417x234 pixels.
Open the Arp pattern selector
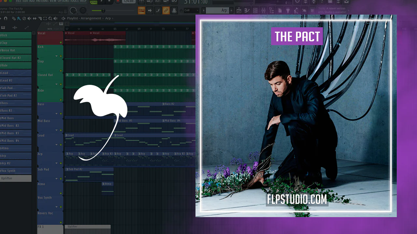pos(217,10)
